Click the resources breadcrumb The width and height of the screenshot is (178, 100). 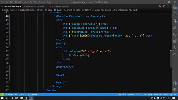[x=6, y=10]
